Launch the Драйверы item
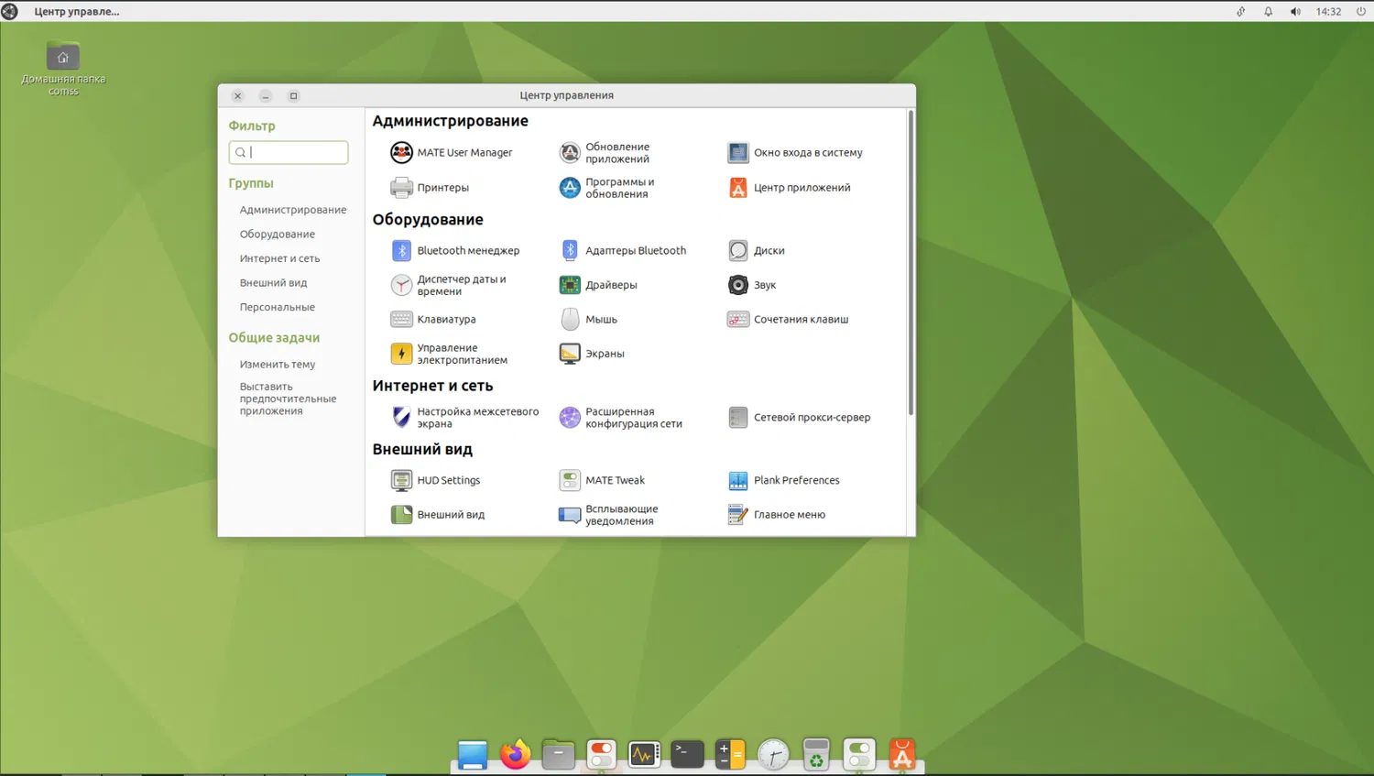1374x776 pixels. (x=598, y=285)
